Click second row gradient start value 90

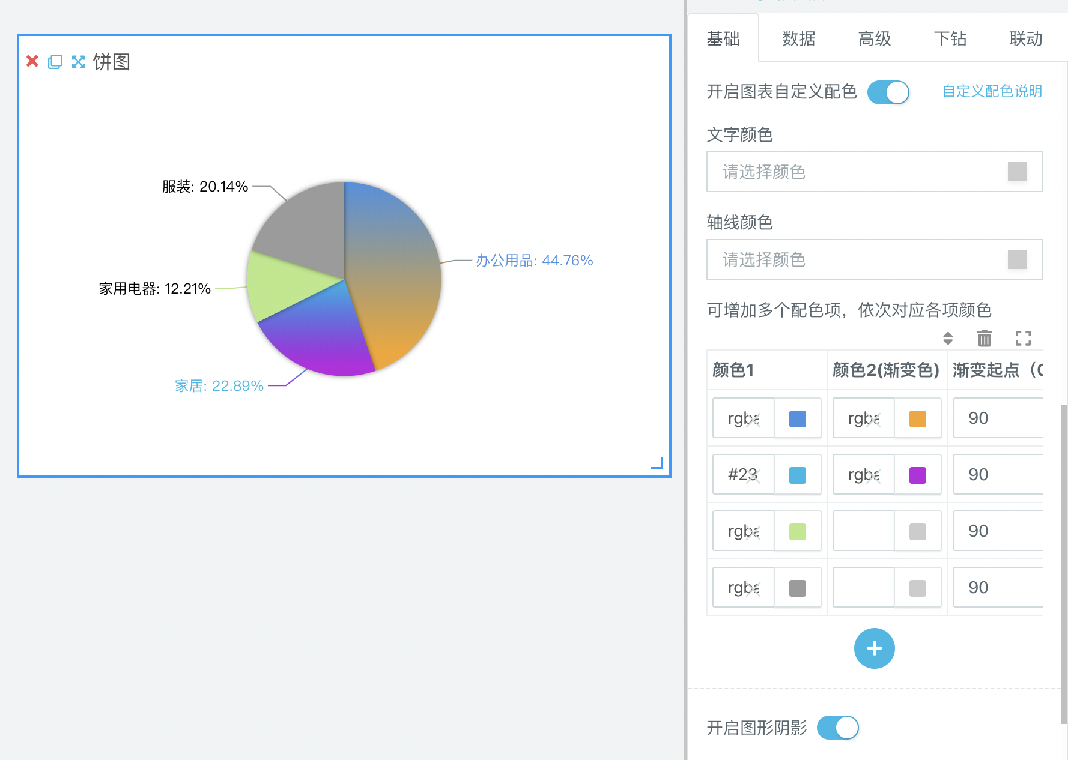(x=998, y=475)
